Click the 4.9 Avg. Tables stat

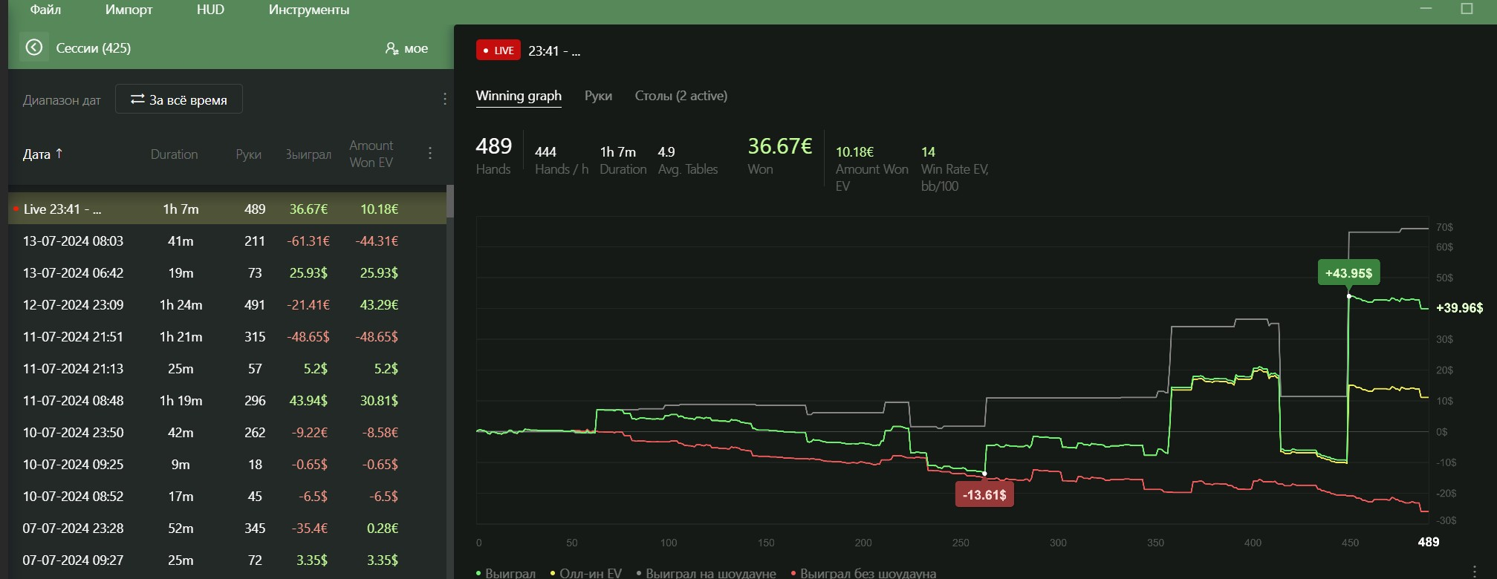[x=687, y=160]
